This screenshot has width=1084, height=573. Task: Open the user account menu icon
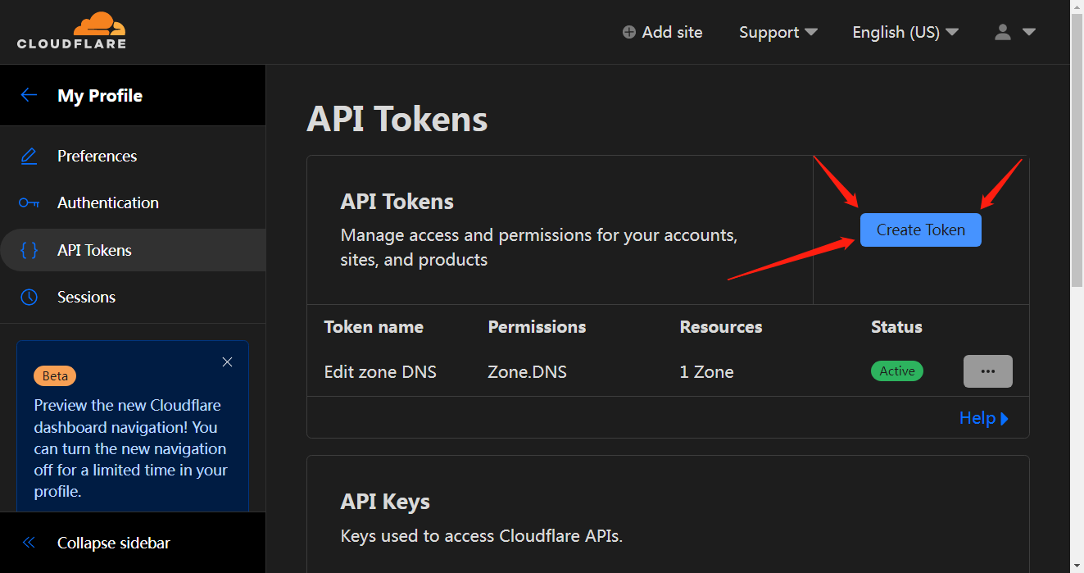[1002, 32]
